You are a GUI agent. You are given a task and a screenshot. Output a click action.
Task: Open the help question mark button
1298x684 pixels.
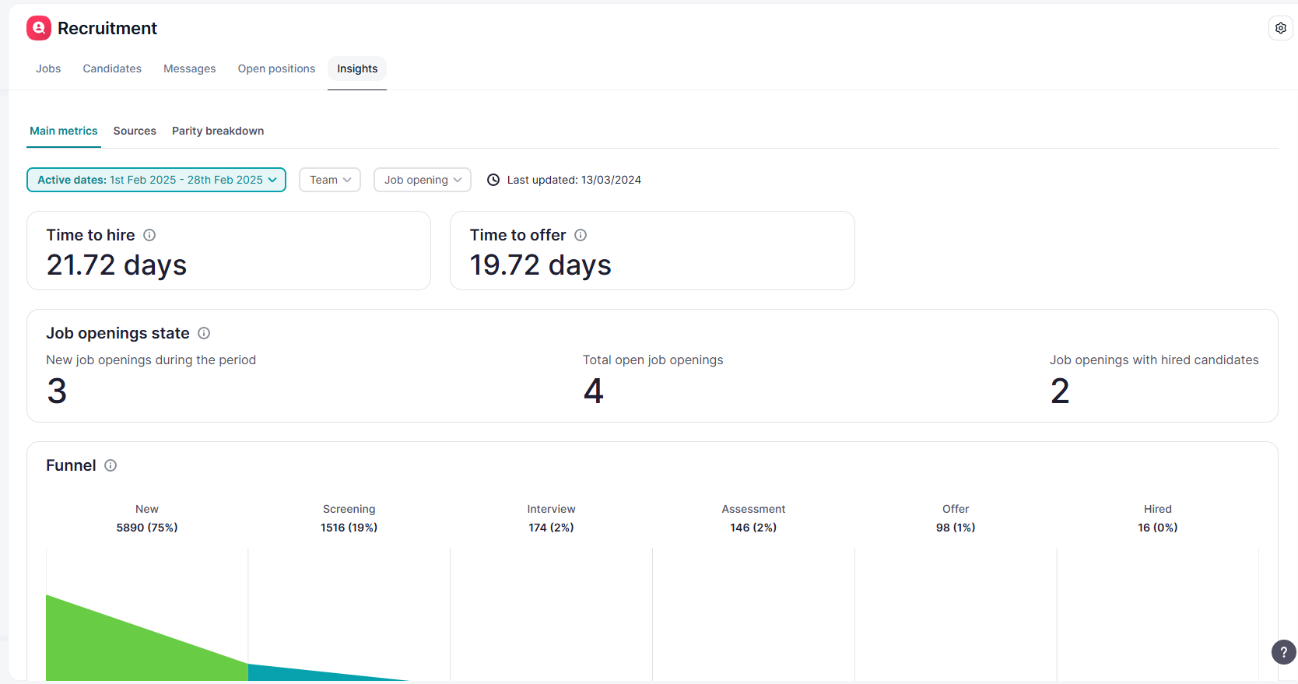coord(1283,652)
